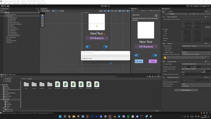
Task: Collapse the Canvas node in Hierarchy
Action: pos(5,16)
